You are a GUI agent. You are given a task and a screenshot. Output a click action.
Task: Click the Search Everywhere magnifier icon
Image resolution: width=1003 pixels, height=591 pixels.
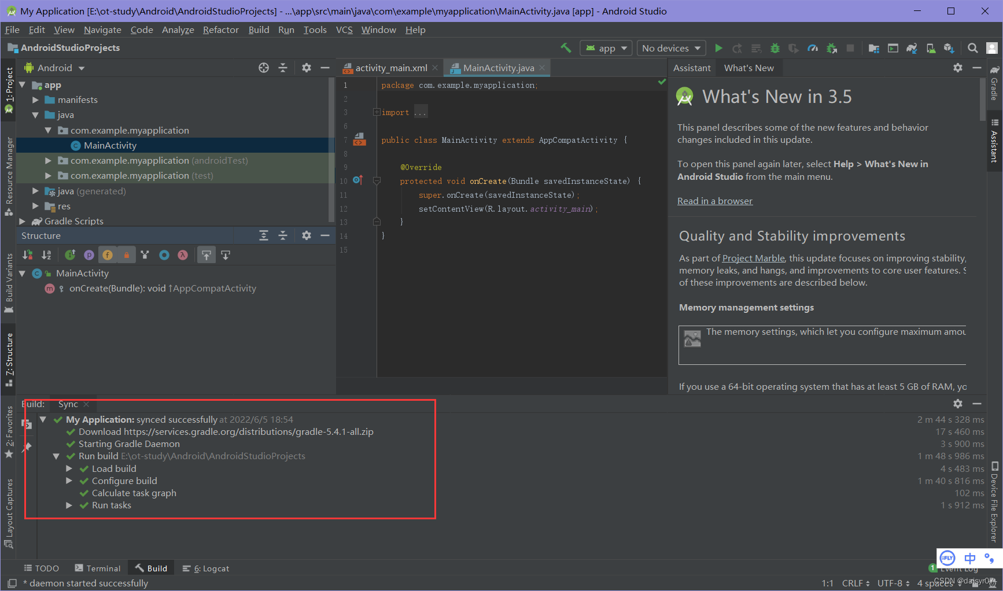[x=973, y=48]
